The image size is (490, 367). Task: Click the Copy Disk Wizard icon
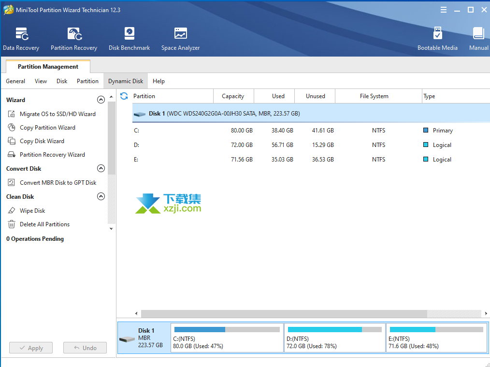pyautogui.click(x=12, y=141)
